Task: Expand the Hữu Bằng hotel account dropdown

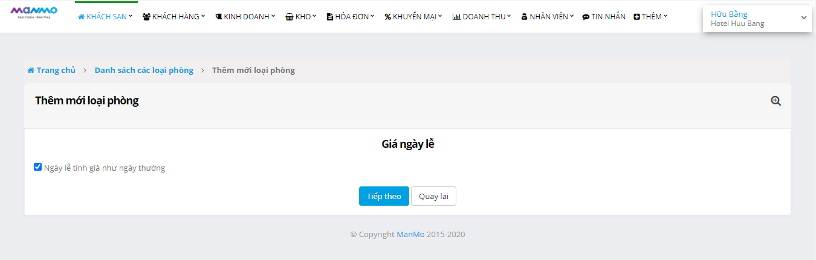Action: 803,18
